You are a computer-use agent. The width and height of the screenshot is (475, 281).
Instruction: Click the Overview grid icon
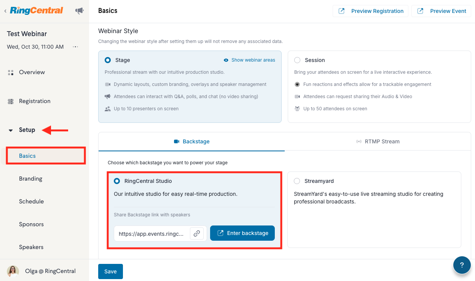tap(11, 72)
